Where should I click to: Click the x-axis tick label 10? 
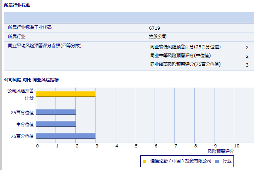click(236, 146)
